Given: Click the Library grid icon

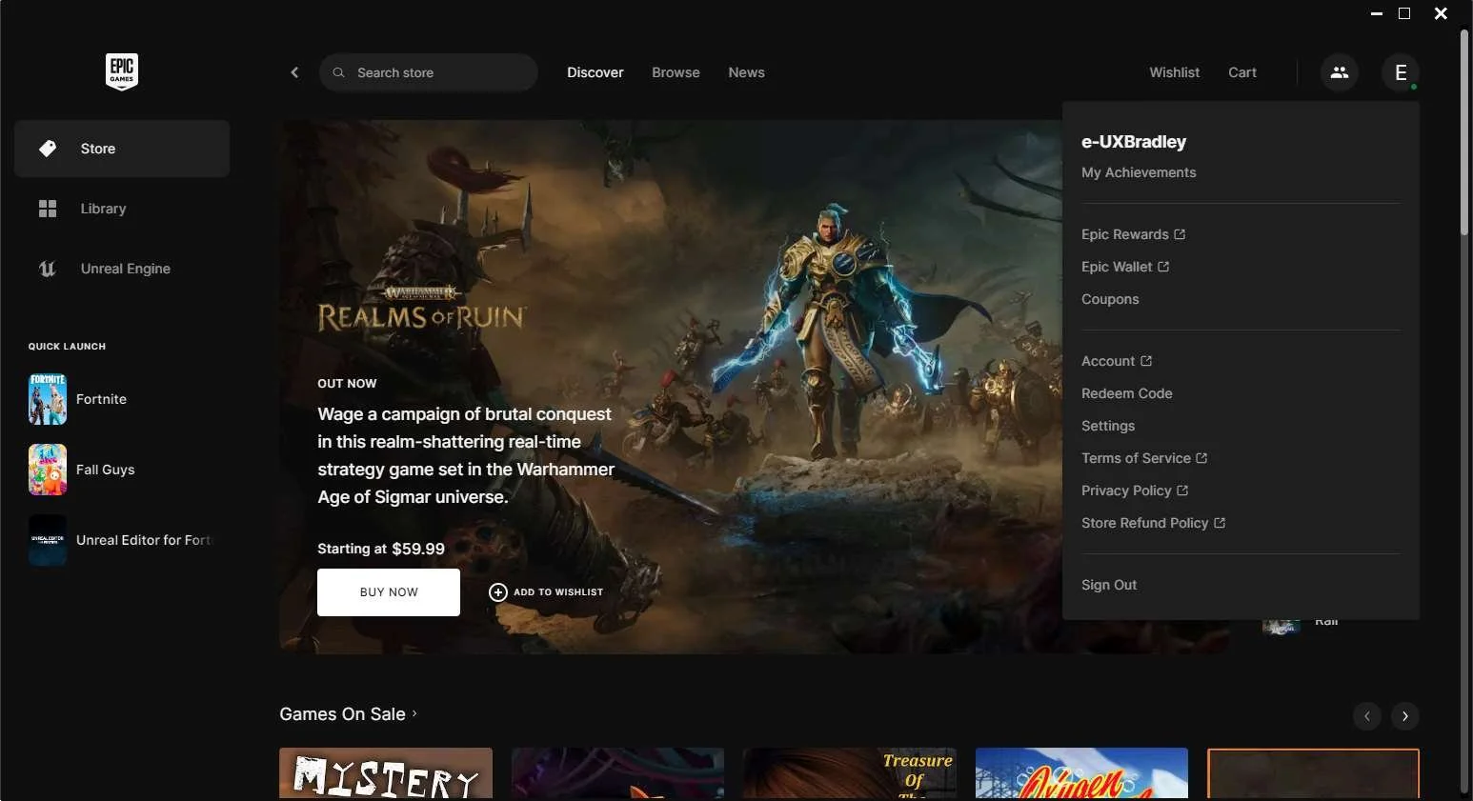Looking at the screenshot, I should (x=48, y=209).
